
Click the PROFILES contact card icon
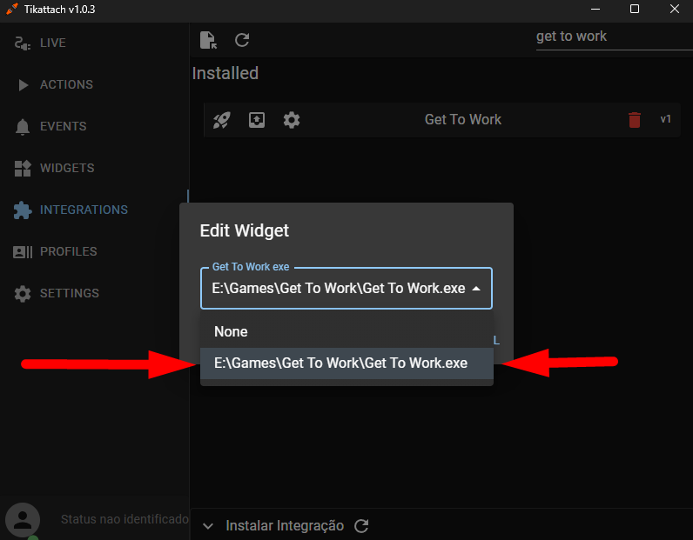click(x=23, y=252)
